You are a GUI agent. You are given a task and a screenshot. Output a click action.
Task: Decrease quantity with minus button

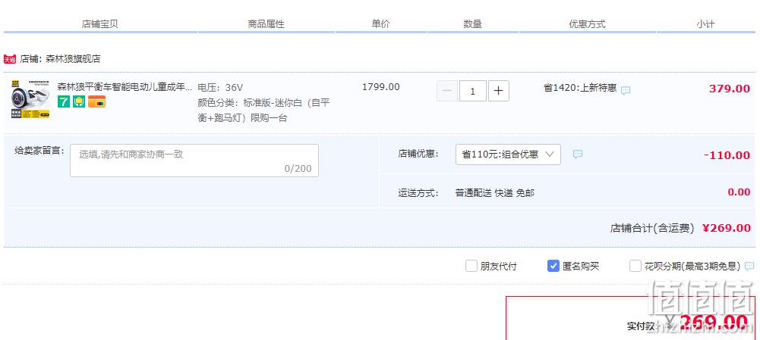[447, 91]
